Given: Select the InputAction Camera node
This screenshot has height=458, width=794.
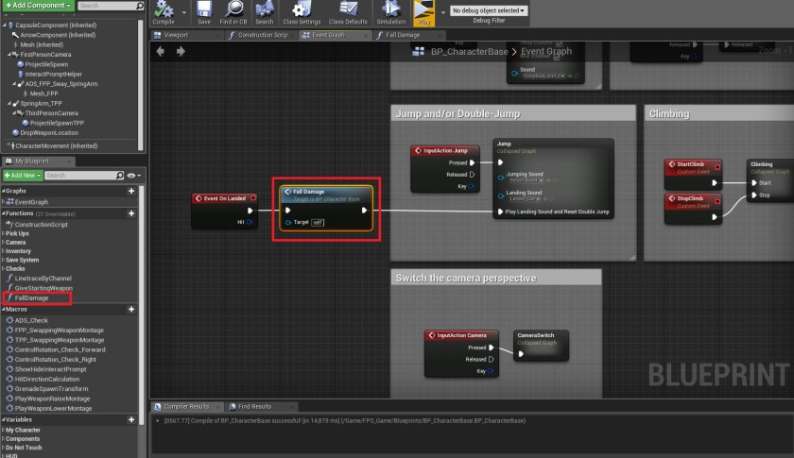Looking at the screenshot, I should point(460,335).
